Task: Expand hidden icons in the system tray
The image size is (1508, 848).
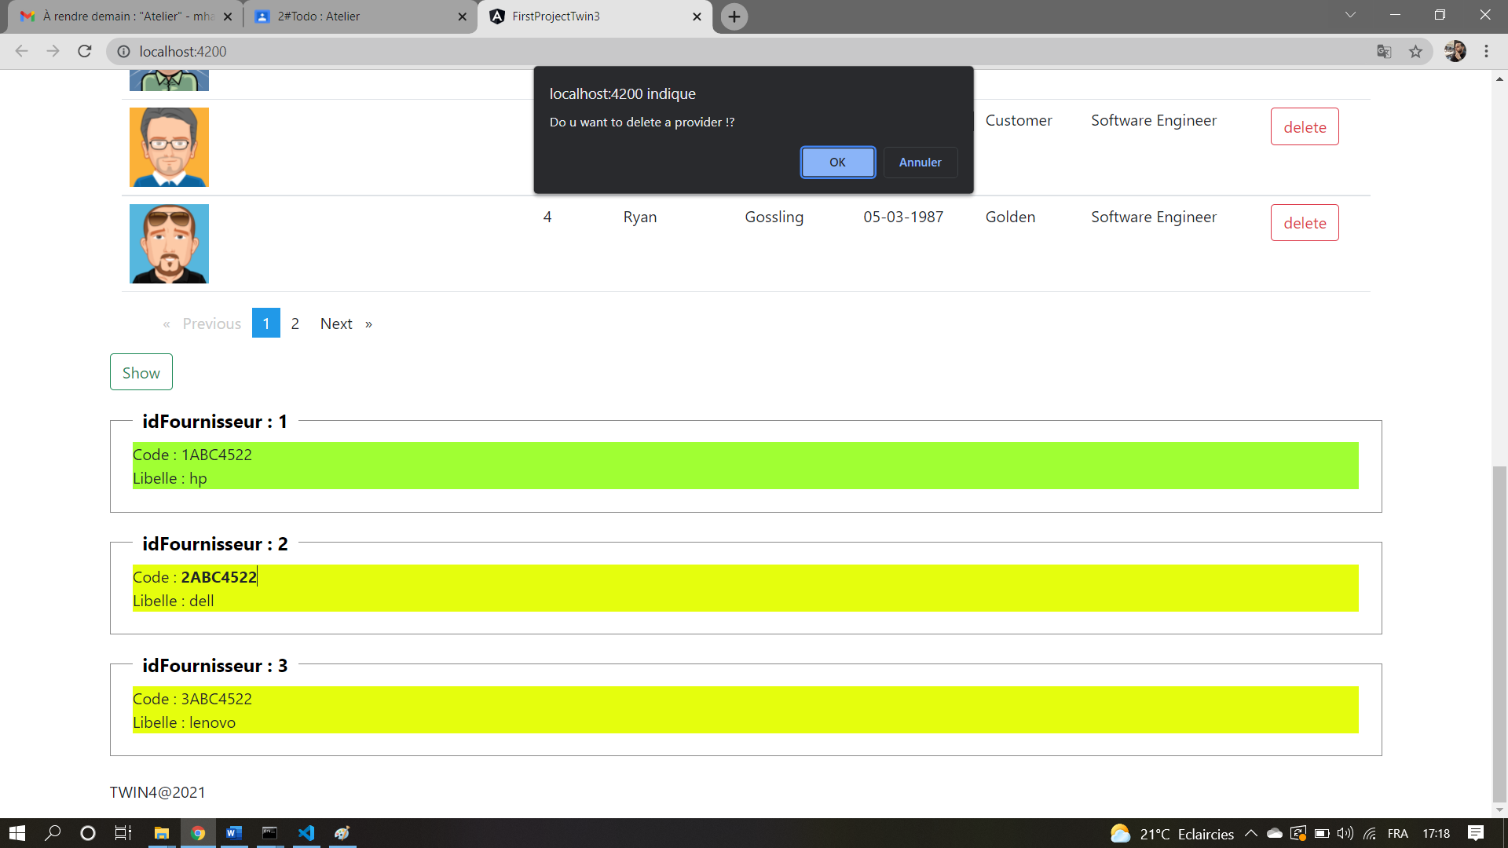Action: (x=1250, y=833)
